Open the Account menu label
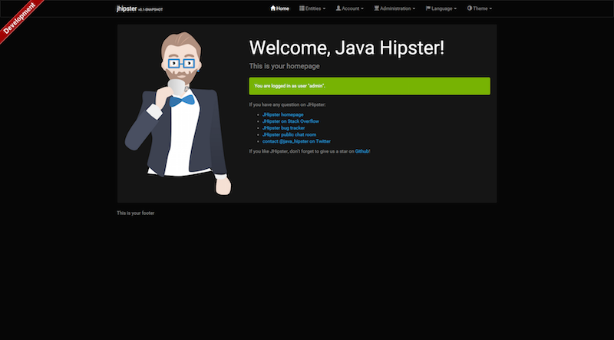Viewport: 614px width, 340px height. pos(351,8)
